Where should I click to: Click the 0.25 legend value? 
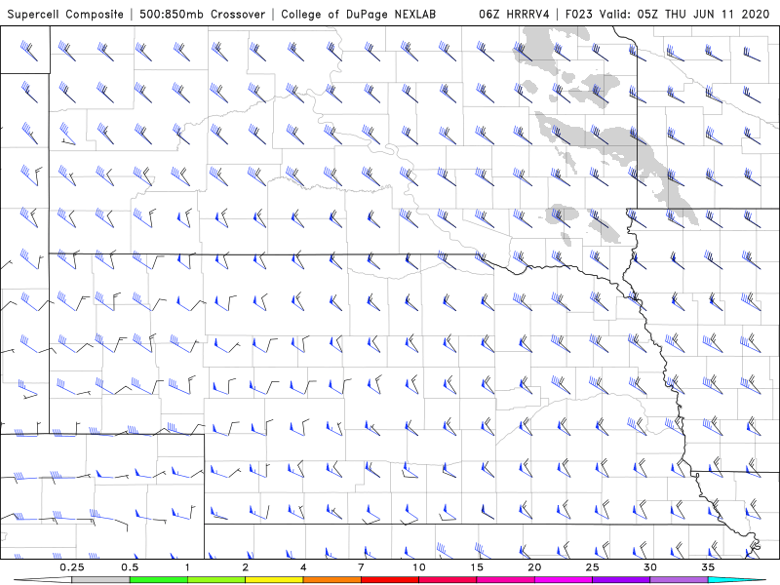coord(71,567)
